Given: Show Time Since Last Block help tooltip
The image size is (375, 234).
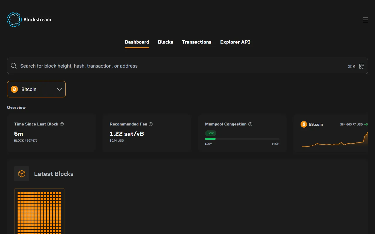Looking at the screenshot, I should [62, 124].
